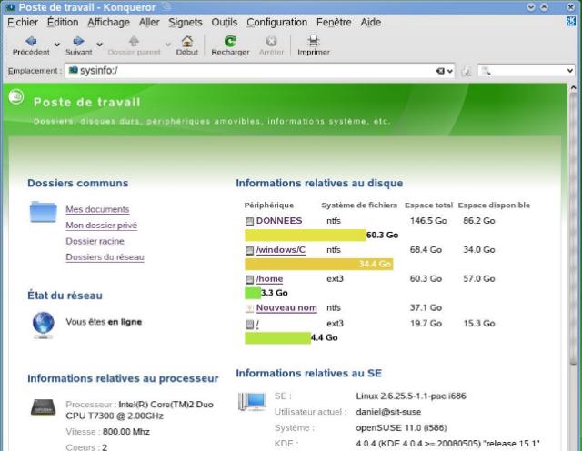Click the DONNEES 60.3 Go usage bar
The width and height of the screenshot is (582, 451).
pos(306,235)
